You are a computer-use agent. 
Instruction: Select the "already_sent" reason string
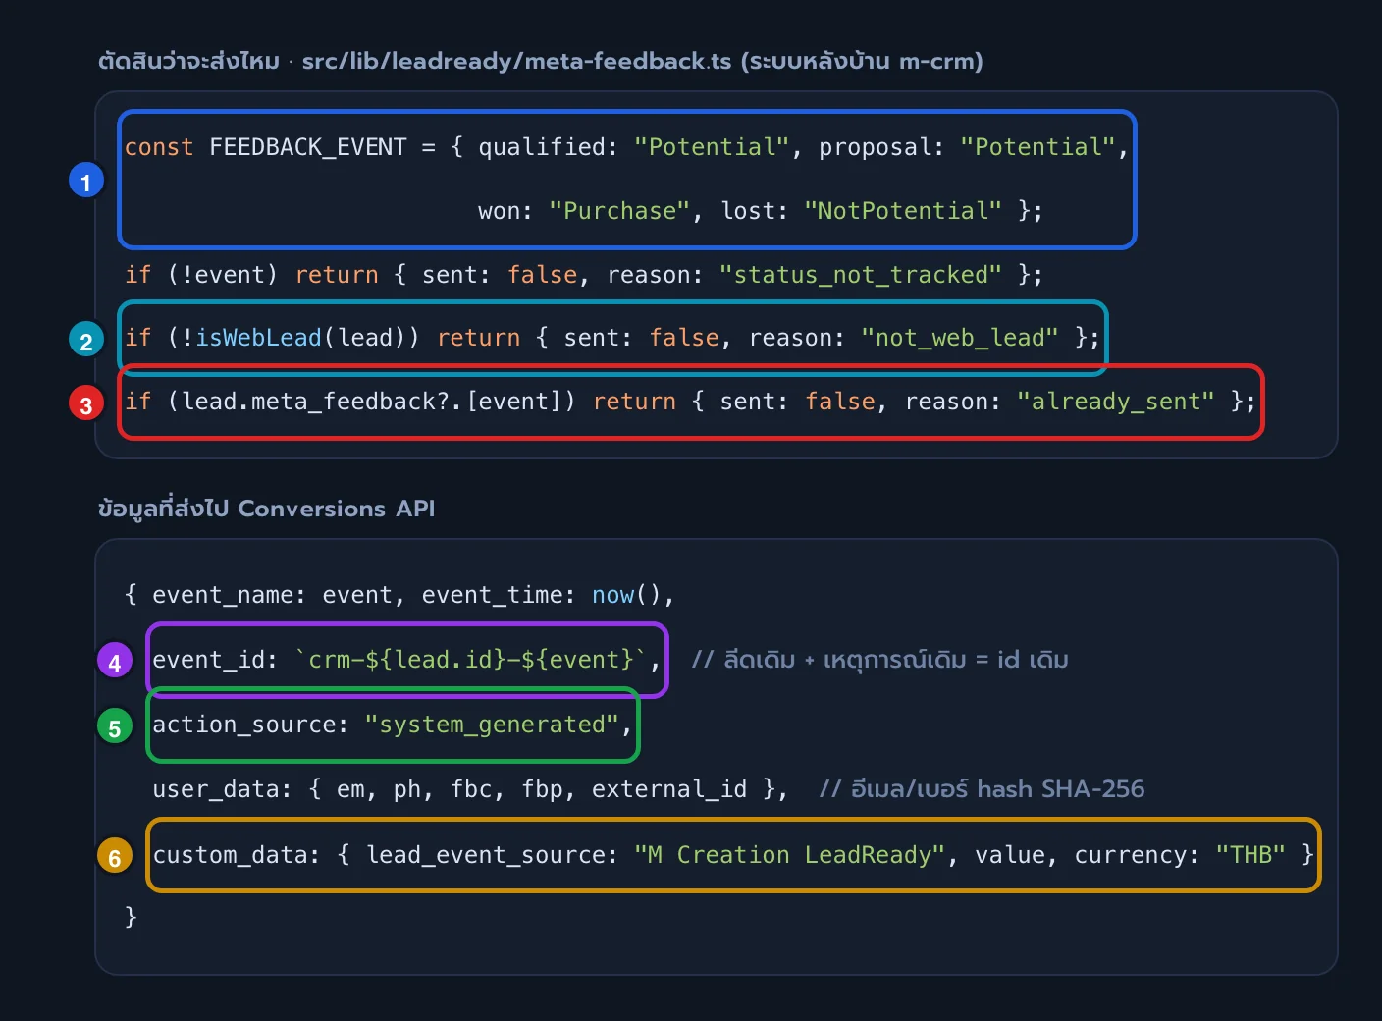[x=1116, y=402]
